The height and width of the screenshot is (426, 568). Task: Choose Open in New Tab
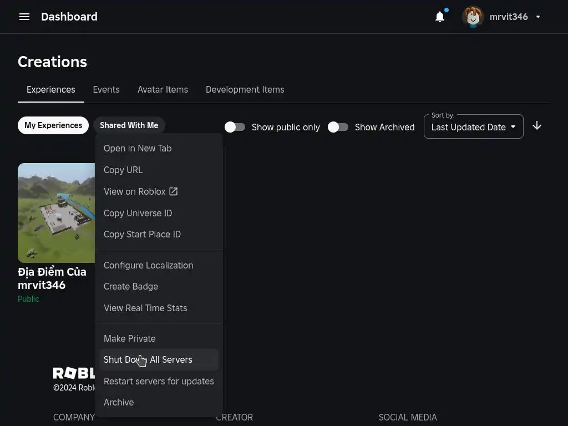pyautogui.click(x=159, y=148)
